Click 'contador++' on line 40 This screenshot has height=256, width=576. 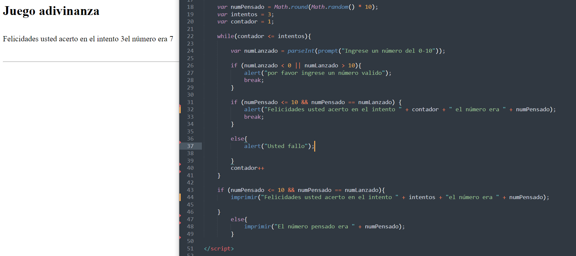click(247, 168)
